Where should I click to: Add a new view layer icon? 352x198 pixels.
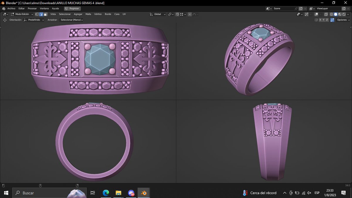point(344,9)
